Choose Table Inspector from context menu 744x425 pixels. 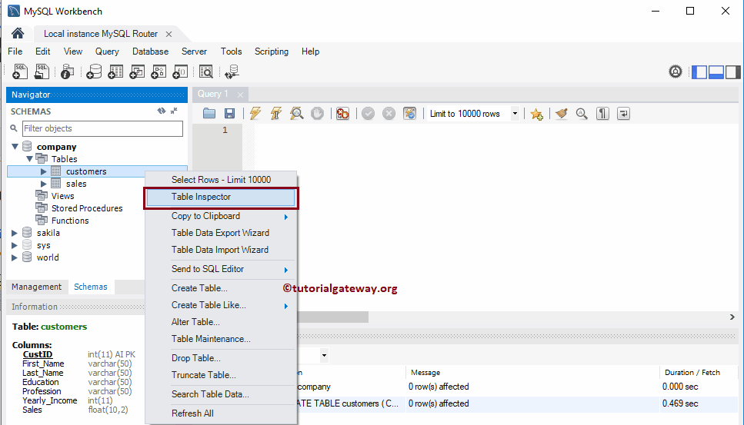click(x=221, y=198)
